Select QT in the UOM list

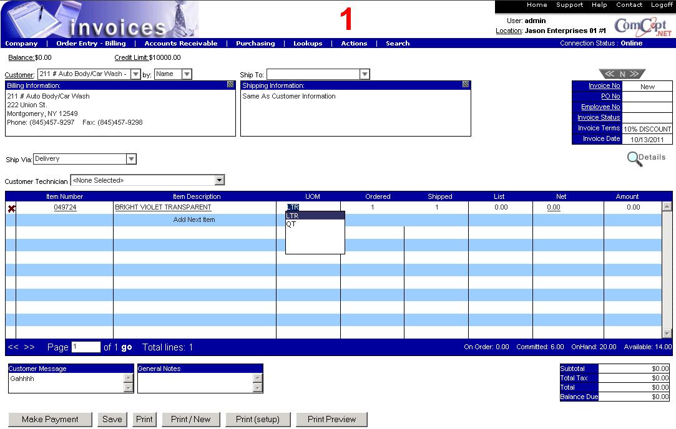291,224
